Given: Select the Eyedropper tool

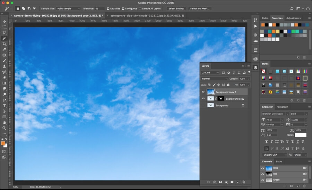Looking at the screenshot, I should point(5,49).
